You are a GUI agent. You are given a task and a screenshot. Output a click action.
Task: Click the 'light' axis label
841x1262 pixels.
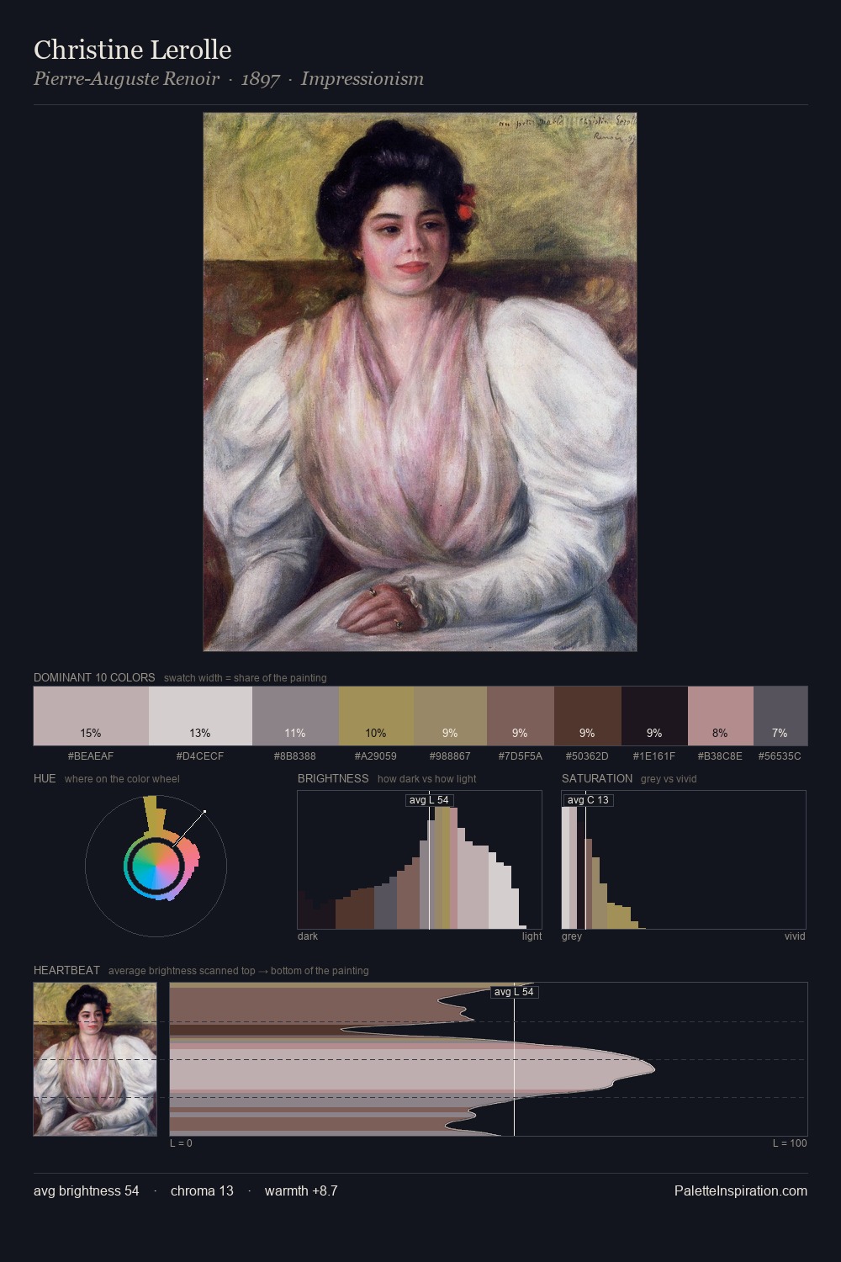(x=532, y=936)
